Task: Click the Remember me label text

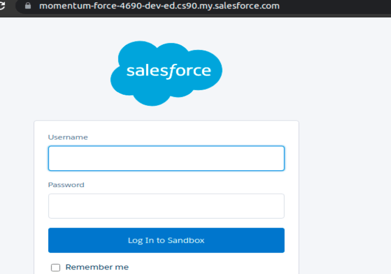Action: (x=97, y=267)
